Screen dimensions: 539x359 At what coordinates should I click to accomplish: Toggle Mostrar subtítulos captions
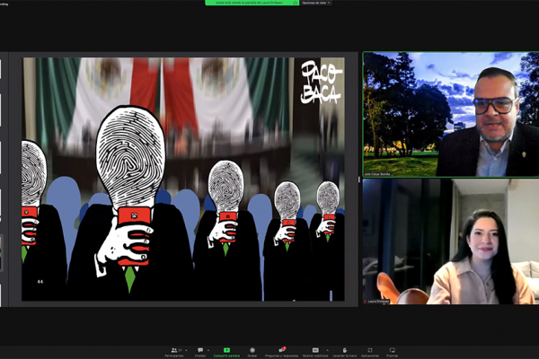click(315, 353)
